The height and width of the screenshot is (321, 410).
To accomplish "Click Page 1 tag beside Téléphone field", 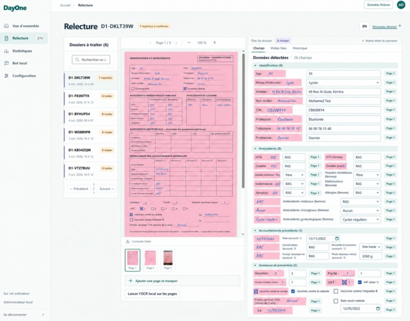I will [390, 128].
